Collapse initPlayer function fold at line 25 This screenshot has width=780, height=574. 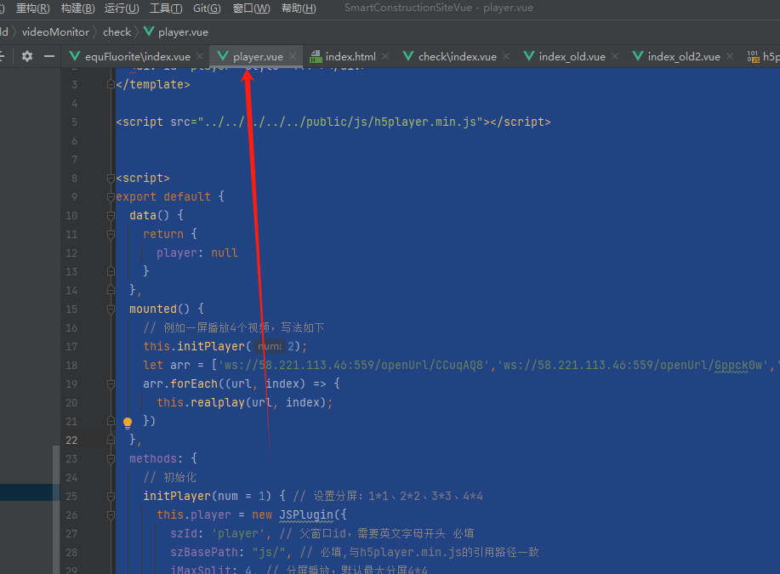[111, 496]
